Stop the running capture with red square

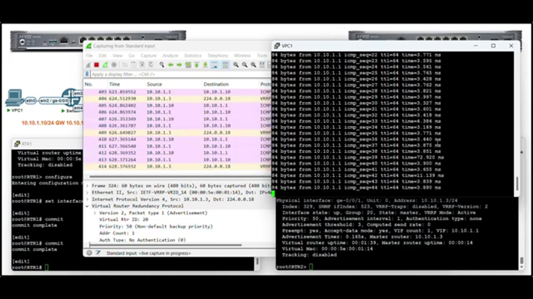(97, 65)
